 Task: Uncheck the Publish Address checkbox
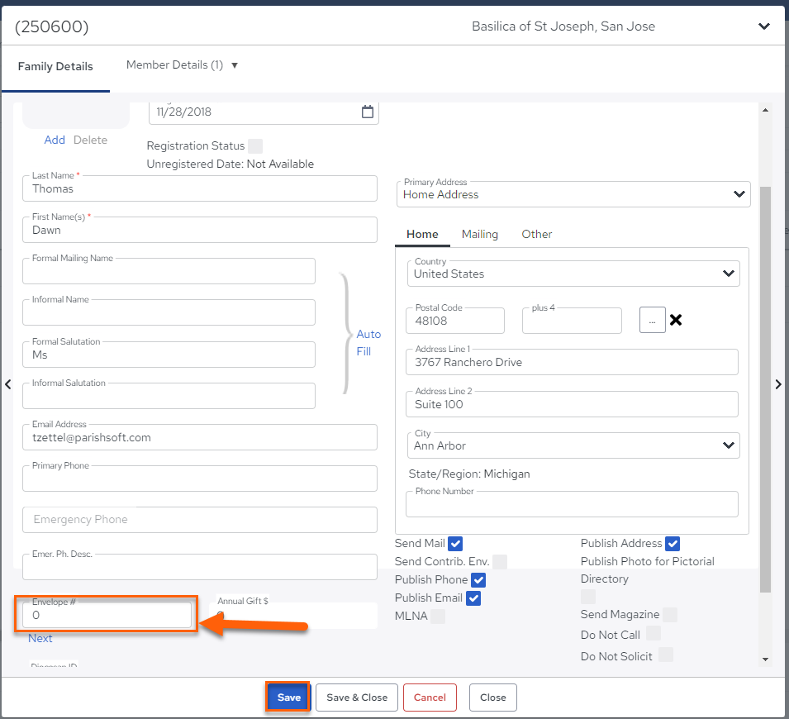tap(673, 544)
